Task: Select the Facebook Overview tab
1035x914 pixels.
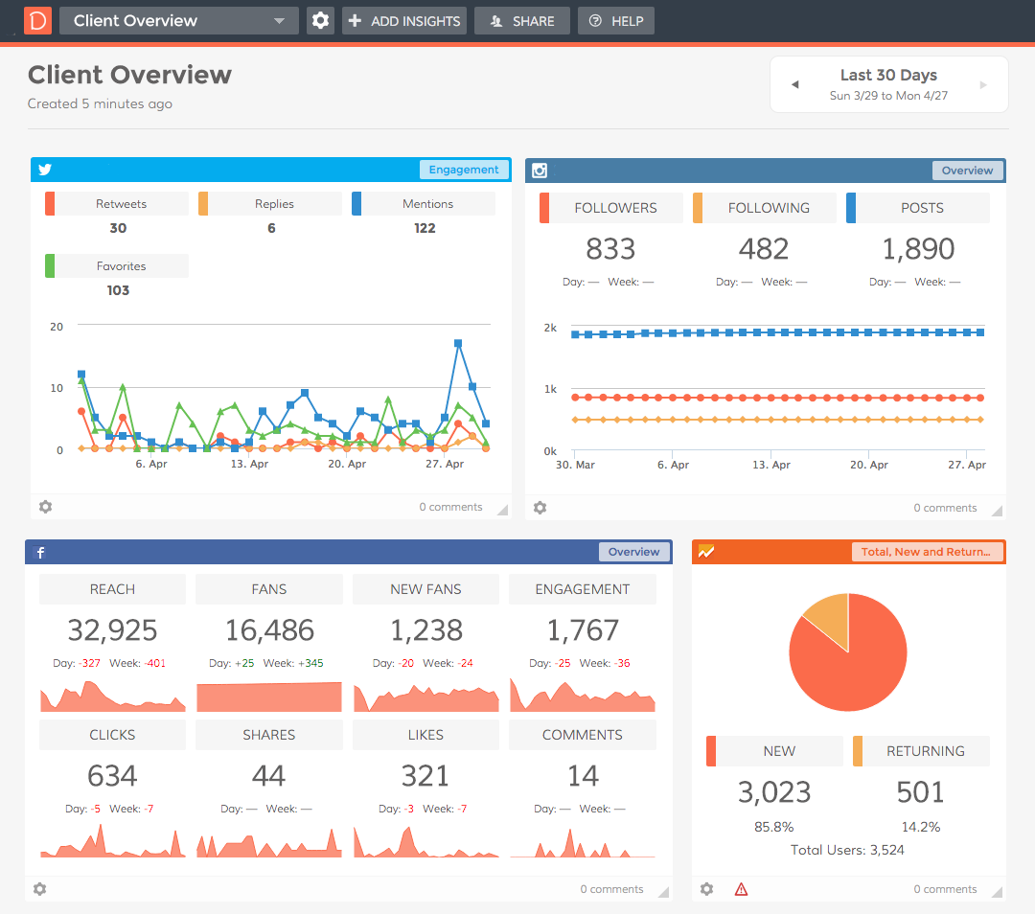Action: point(633,551)
